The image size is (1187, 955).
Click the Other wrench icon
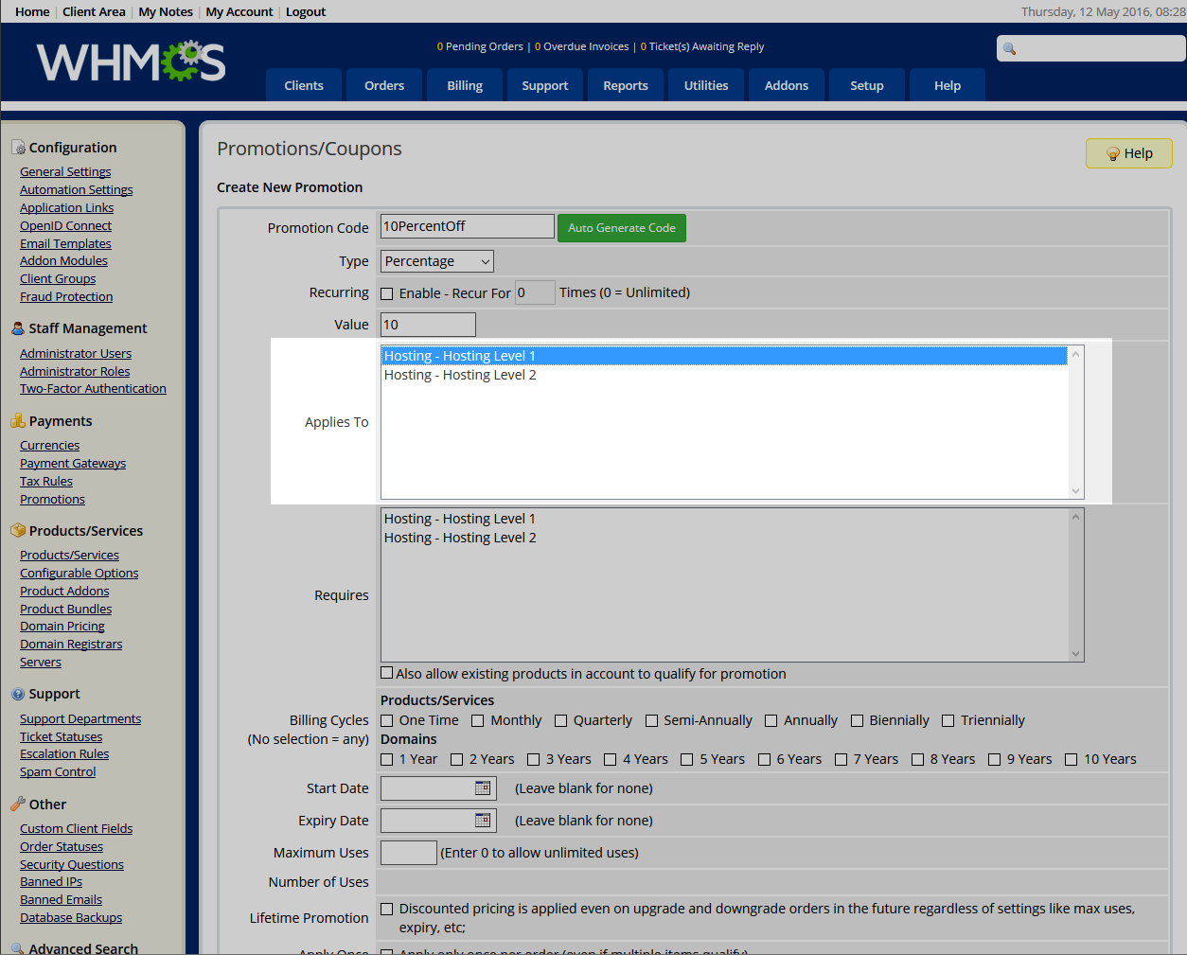tap(18, 805)
